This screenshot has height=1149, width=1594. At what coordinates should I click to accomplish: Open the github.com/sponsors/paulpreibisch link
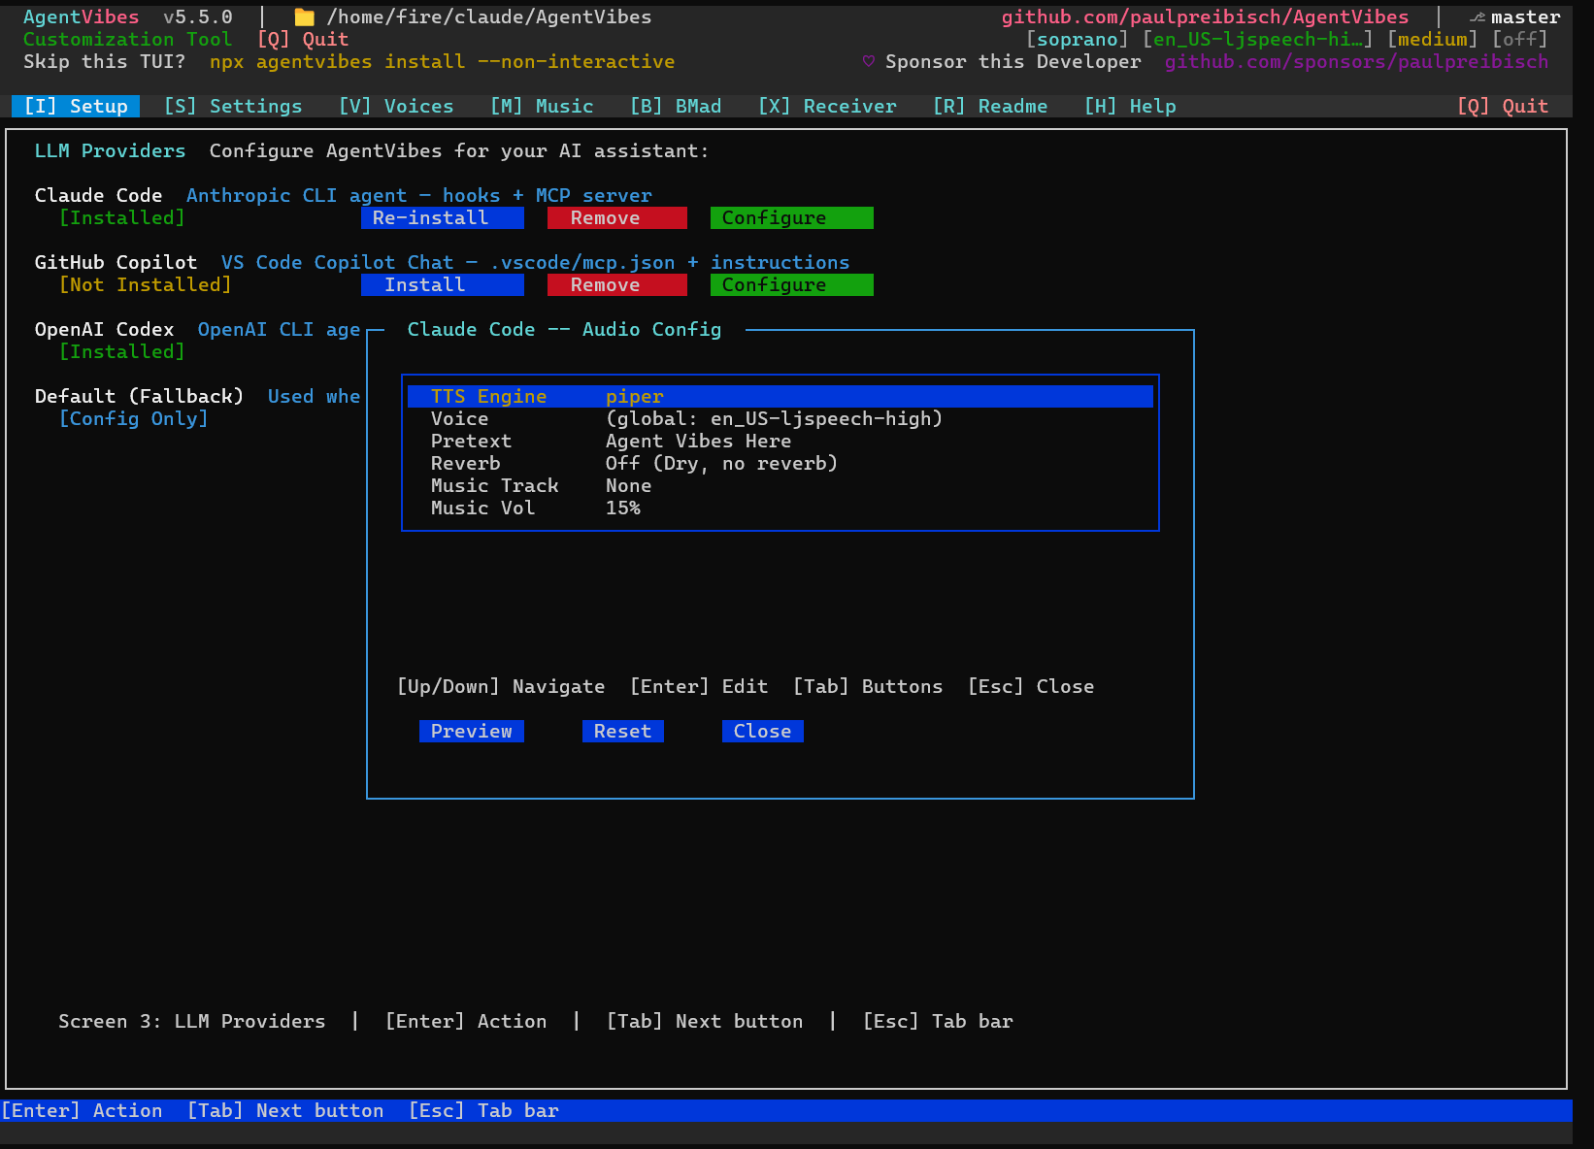[1357, 61]
